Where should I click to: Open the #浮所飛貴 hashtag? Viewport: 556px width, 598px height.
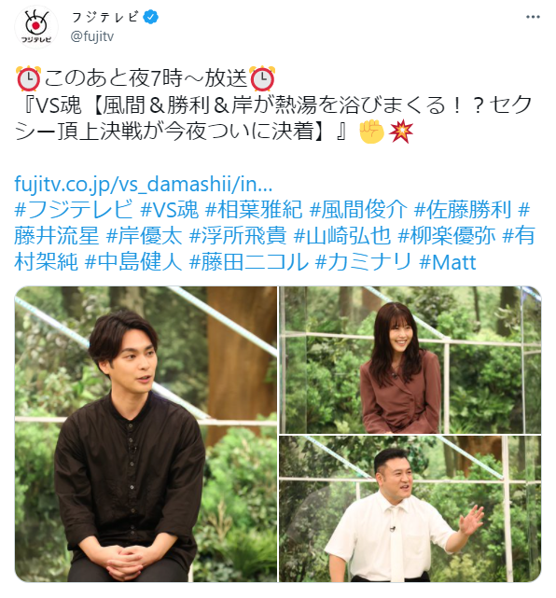pos(238,236)
